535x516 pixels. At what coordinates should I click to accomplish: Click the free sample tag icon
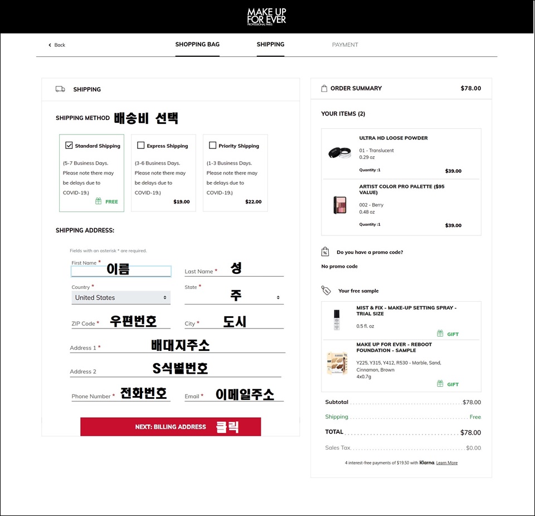pyautogui.click(x=326, y=290)
